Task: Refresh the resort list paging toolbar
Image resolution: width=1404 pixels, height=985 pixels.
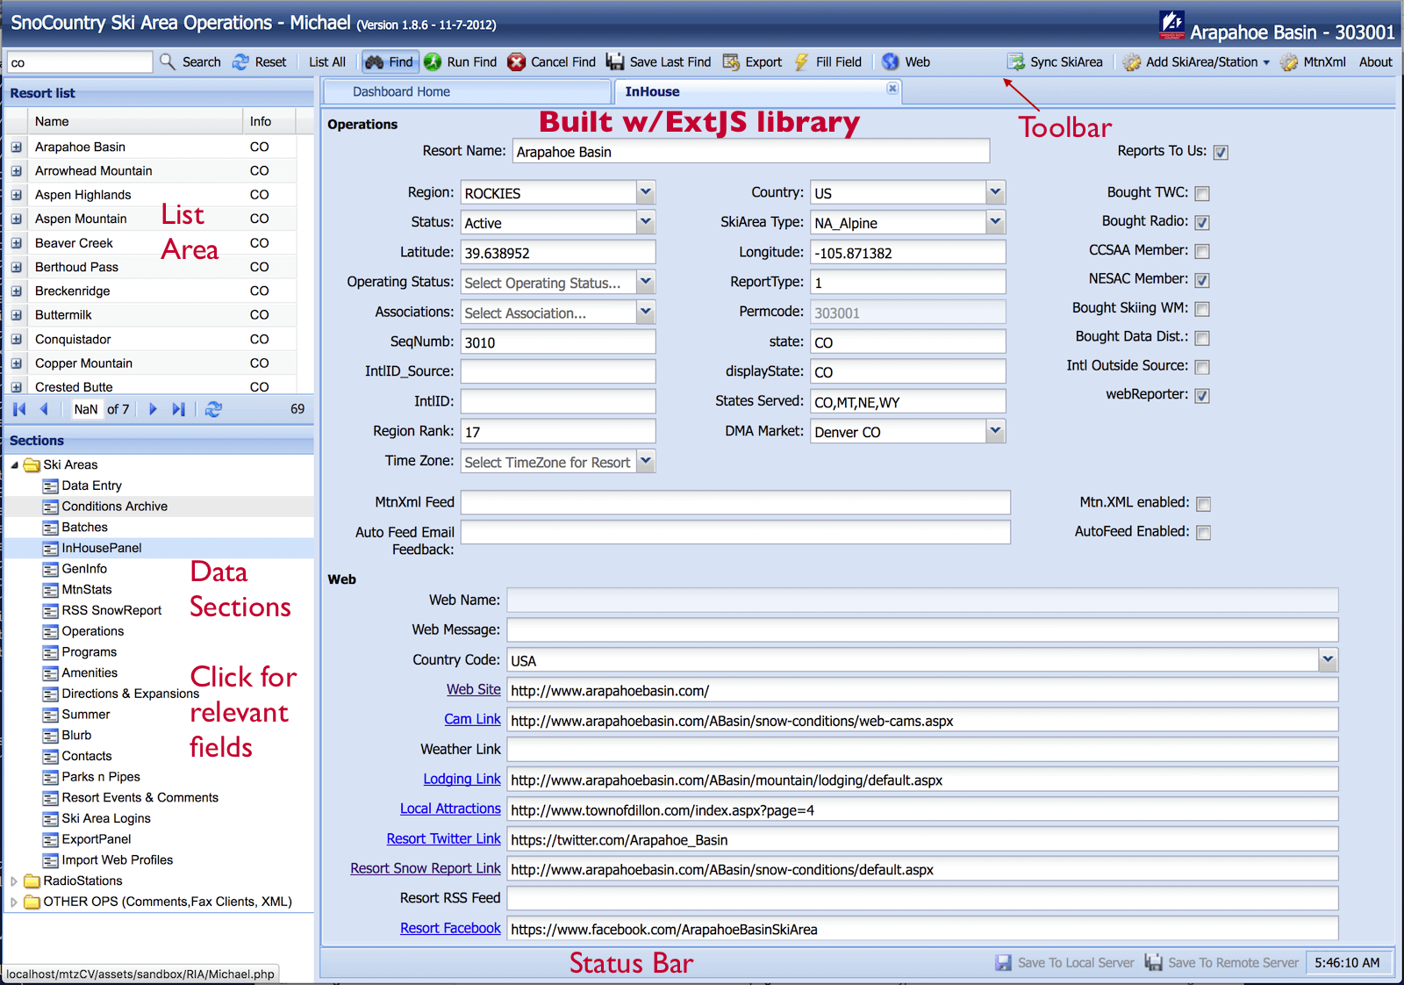Action: pos(213,409)
